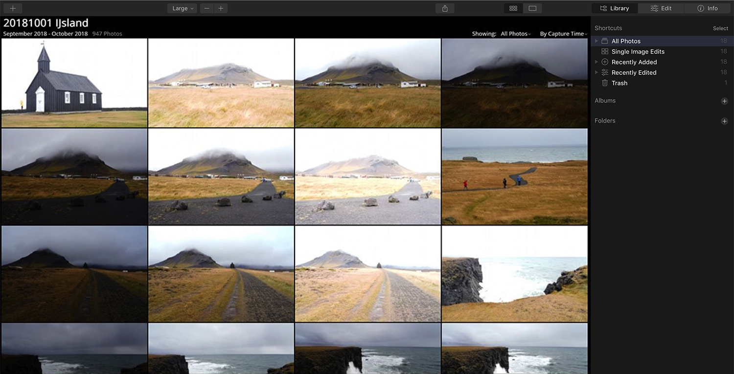Click the 20181001 IJsland album title

pos(46,23)
